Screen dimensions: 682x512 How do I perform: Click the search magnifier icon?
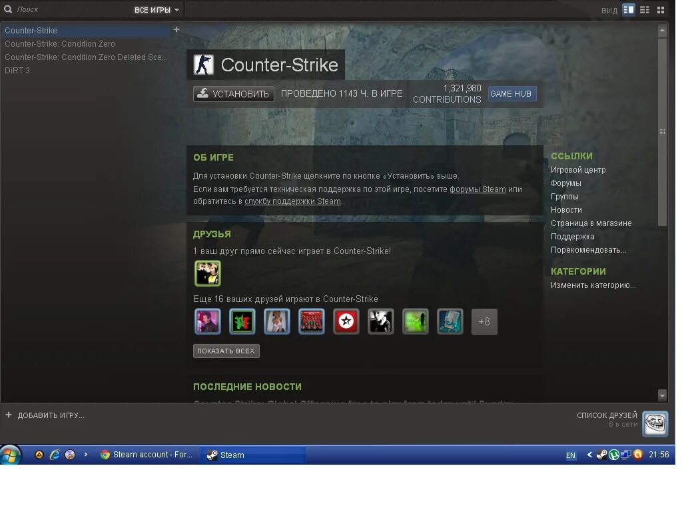pyautogui.click(x=8, y=9)
